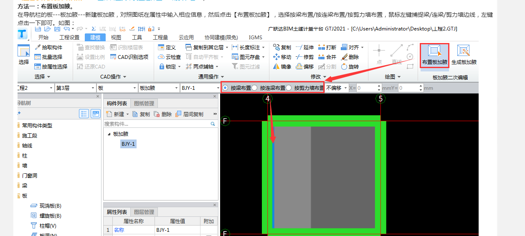This screenshot has height=236, width=525.
Task: Click 复制 in component list toolbar
Action: (141, 114)
